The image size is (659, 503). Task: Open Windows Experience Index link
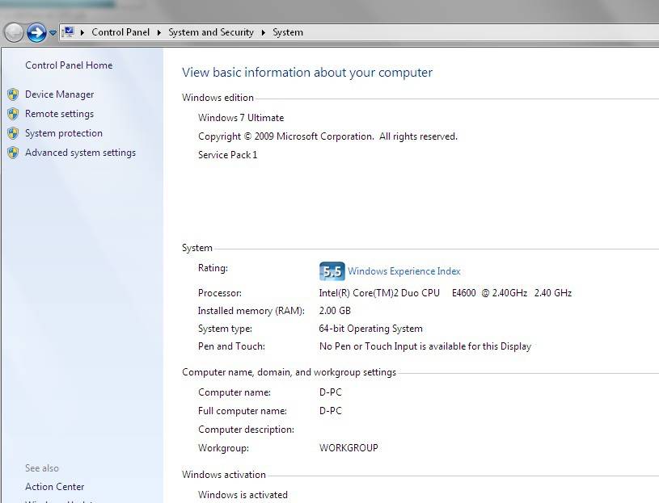[x=403, y=271]
